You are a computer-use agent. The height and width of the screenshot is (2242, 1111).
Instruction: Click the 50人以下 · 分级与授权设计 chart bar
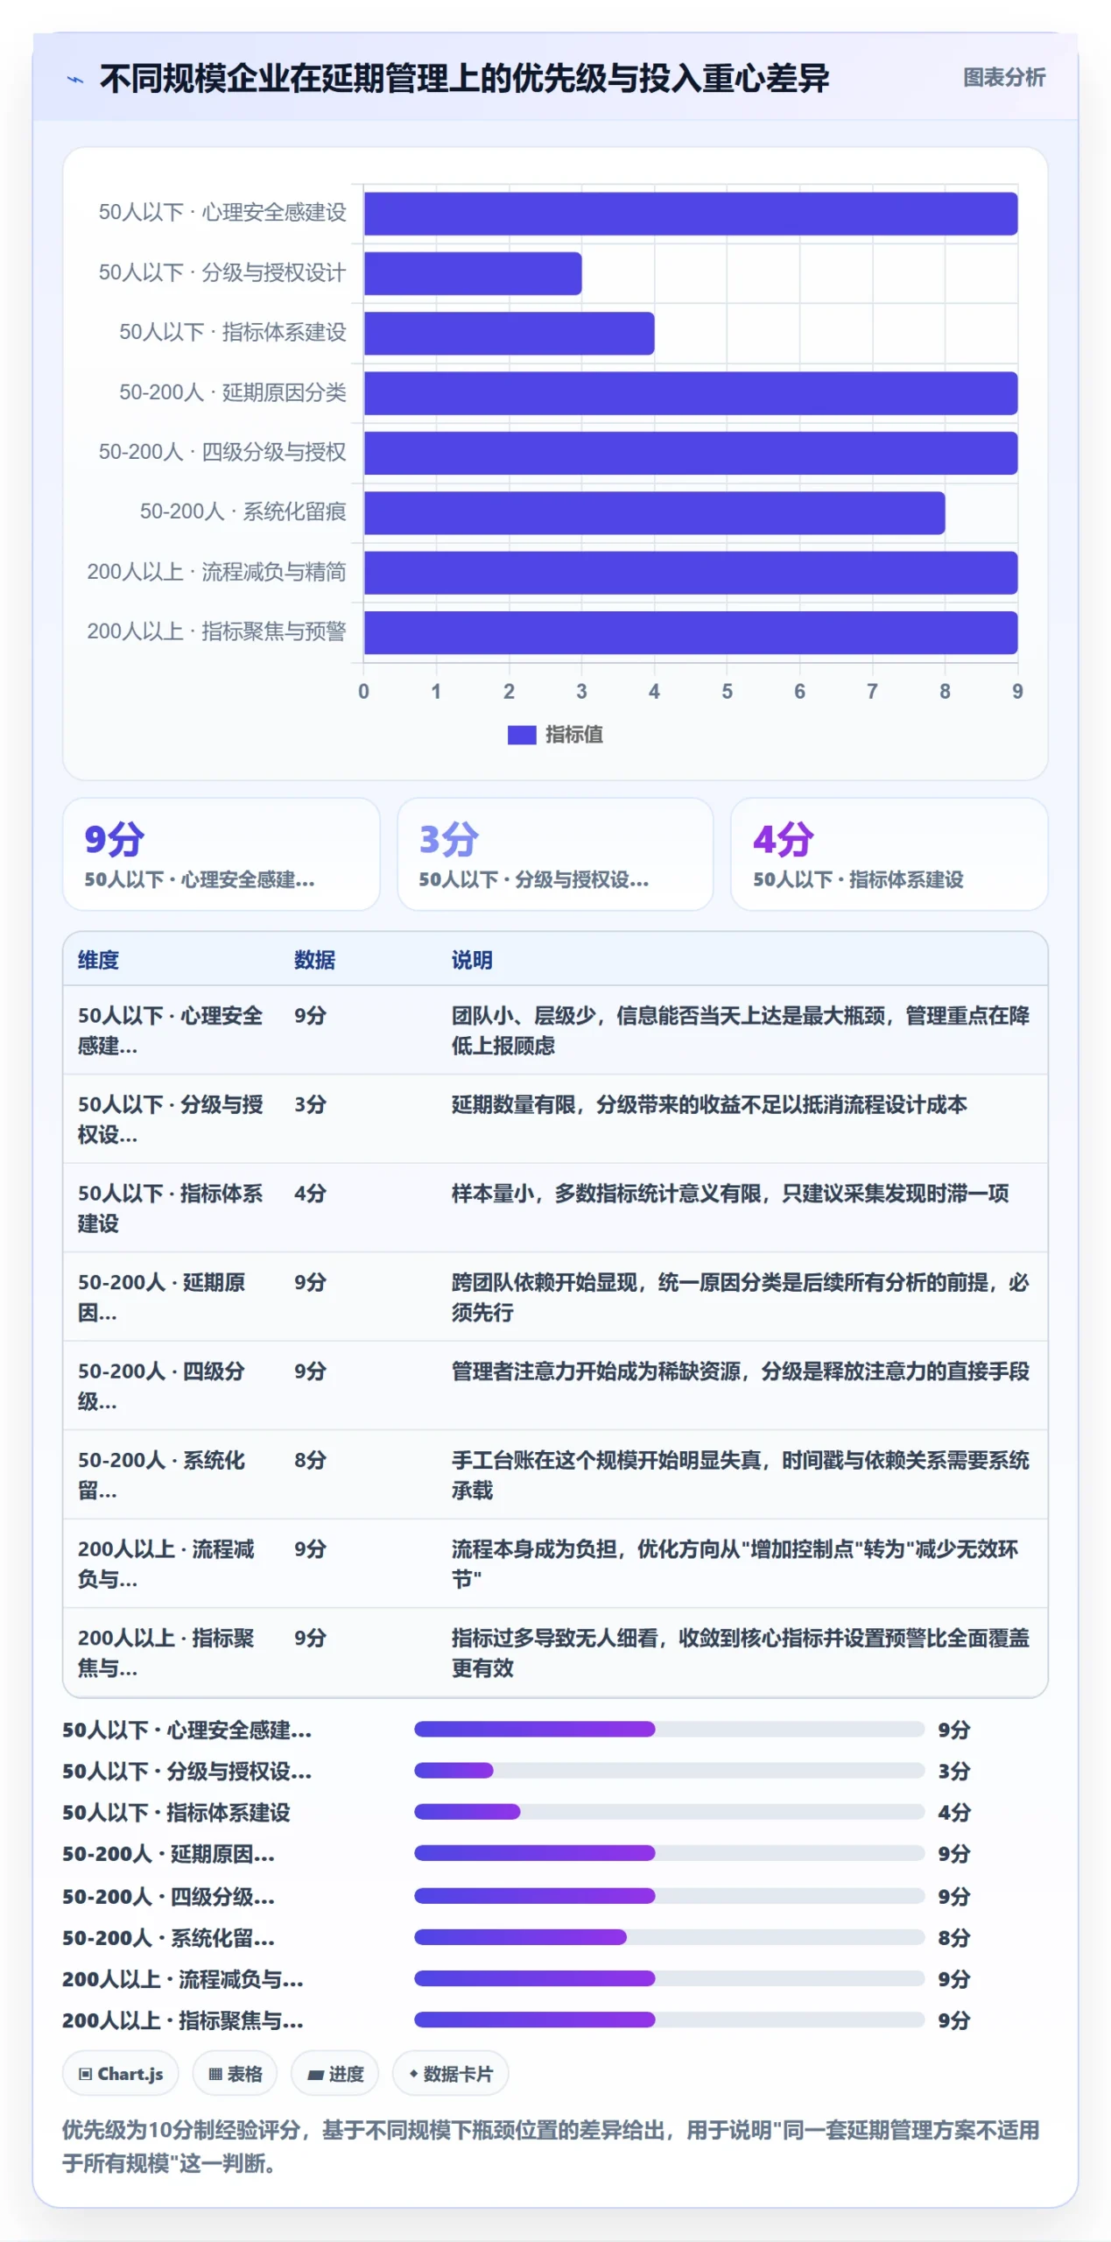(473, 273)
